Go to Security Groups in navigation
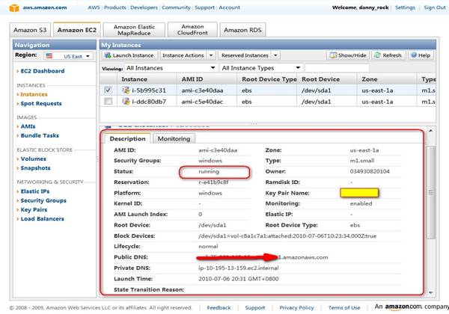The width and height of the screenshot is (449, 314). pos(43,200)
